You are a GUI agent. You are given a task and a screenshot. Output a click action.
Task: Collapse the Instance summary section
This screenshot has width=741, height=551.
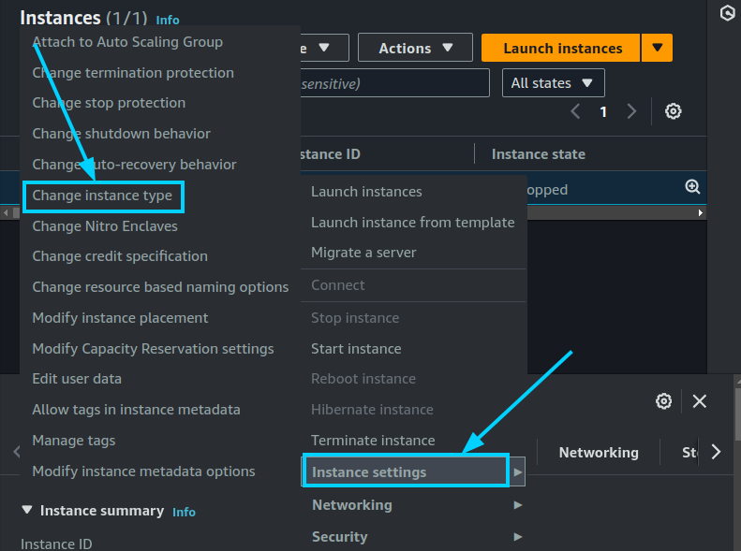click(x=26, y=511)
